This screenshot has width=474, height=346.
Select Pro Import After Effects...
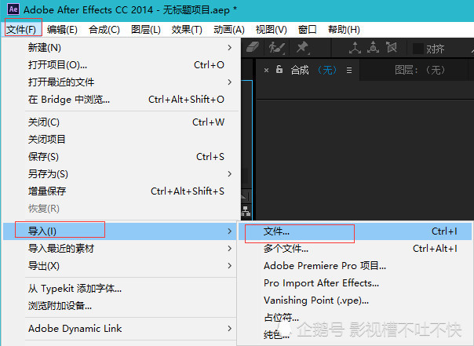click(355, 283)
